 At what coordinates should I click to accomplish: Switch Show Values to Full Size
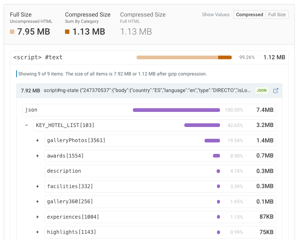click(x=277, y=15)
